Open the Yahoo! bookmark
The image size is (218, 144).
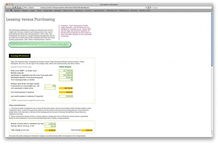(x=39, y=11)
